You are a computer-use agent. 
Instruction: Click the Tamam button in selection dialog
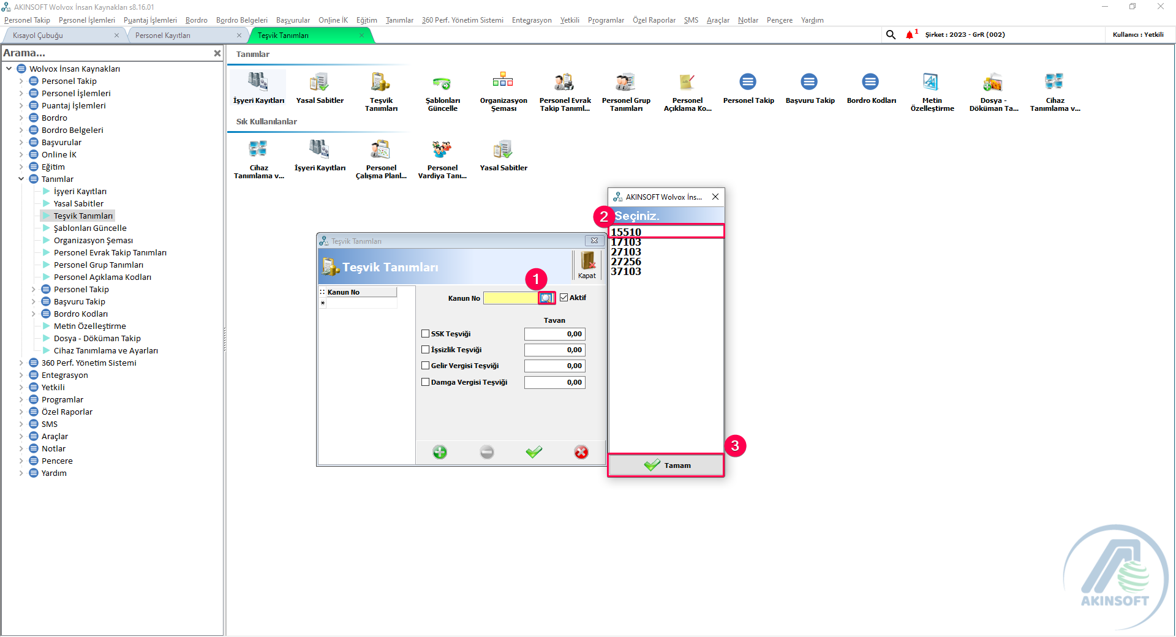[x=666, y=466]
